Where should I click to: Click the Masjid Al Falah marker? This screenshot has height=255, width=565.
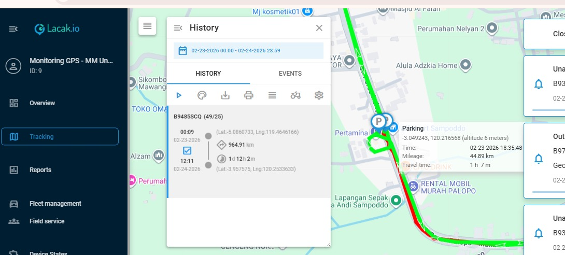tap(384, 10)
